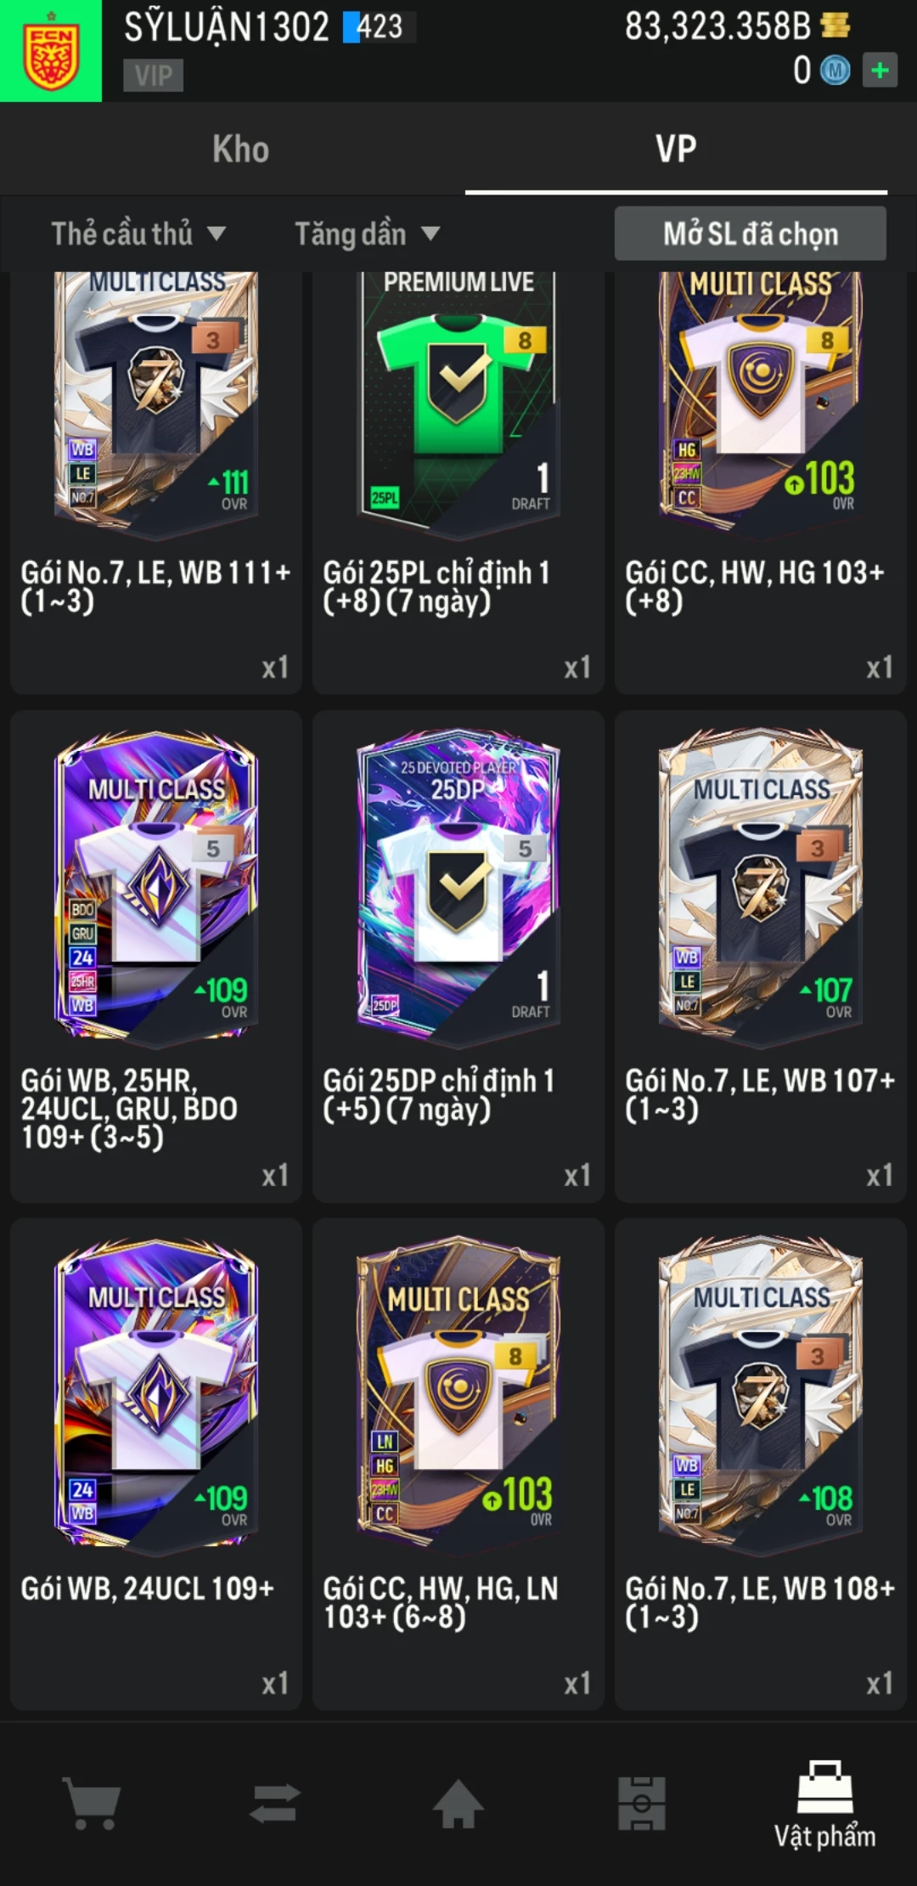The width and height of the screenshot is (917, 1886).
Task: Open the squad pitch icon
Action: [x=642, y=1803]
